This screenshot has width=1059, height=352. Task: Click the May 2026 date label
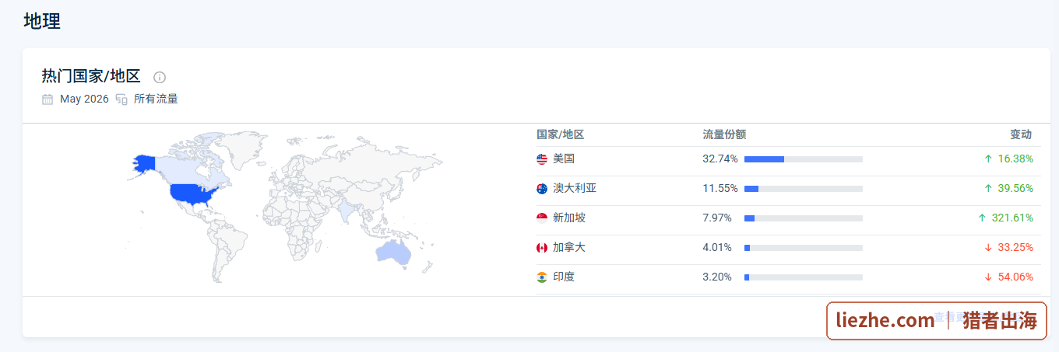click(84, 99)
